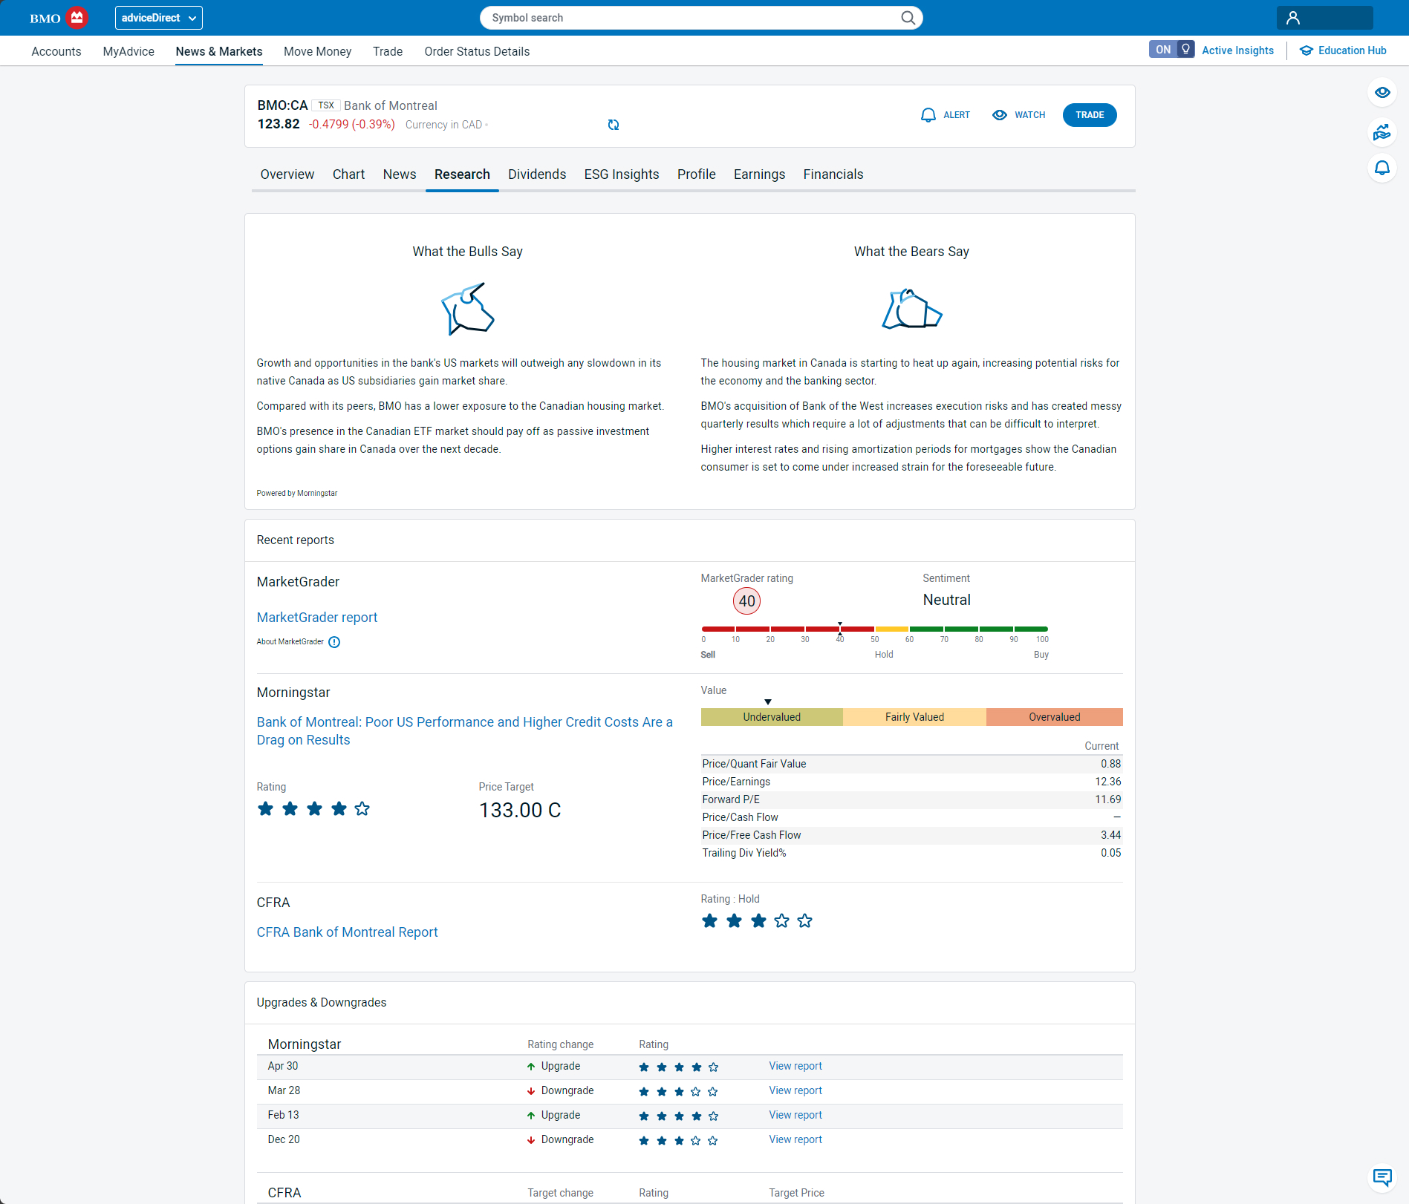Click the Symbol search field
This screenshot has width=1409, height=1204.
click(x=691, y=18)
